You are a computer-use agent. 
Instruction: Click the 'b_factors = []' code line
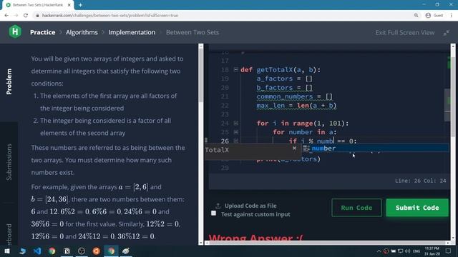tap(285, 88)
